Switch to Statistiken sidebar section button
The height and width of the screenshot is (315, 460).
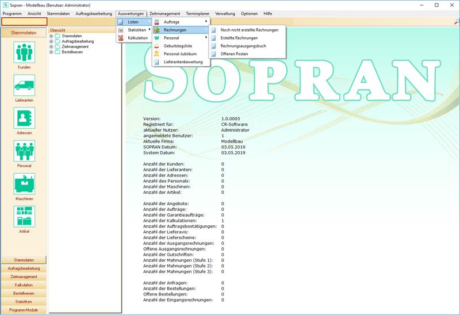[x=24, y=302]
